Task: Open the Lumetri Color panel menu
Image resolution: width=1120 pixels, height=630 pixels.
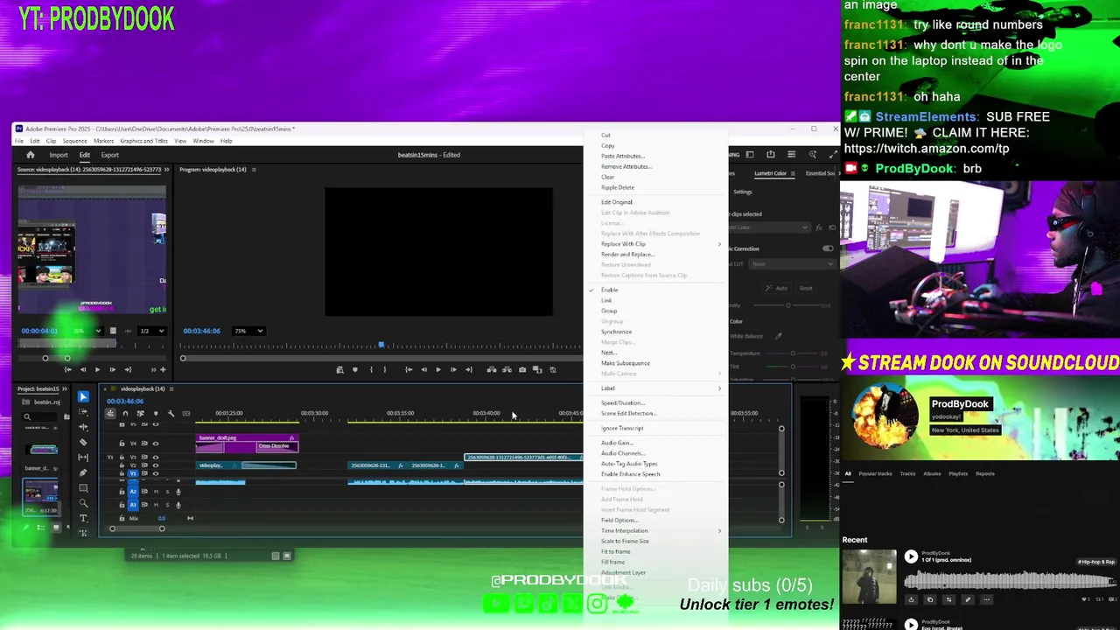Action: pyautogui.click(x=794, y=173)
